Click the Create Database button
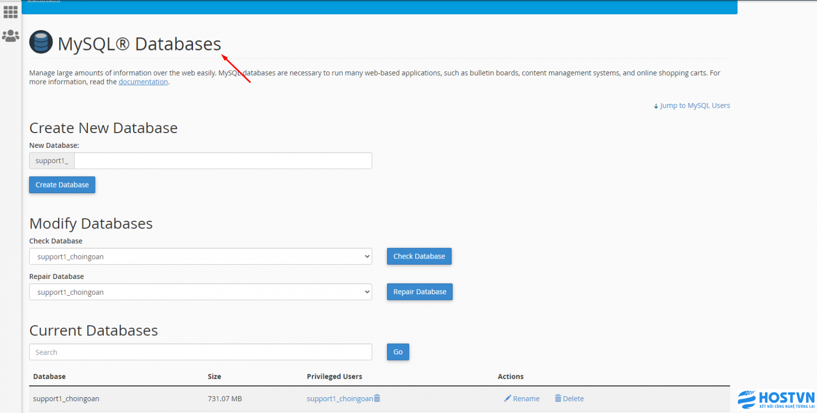 coord(62,185)
